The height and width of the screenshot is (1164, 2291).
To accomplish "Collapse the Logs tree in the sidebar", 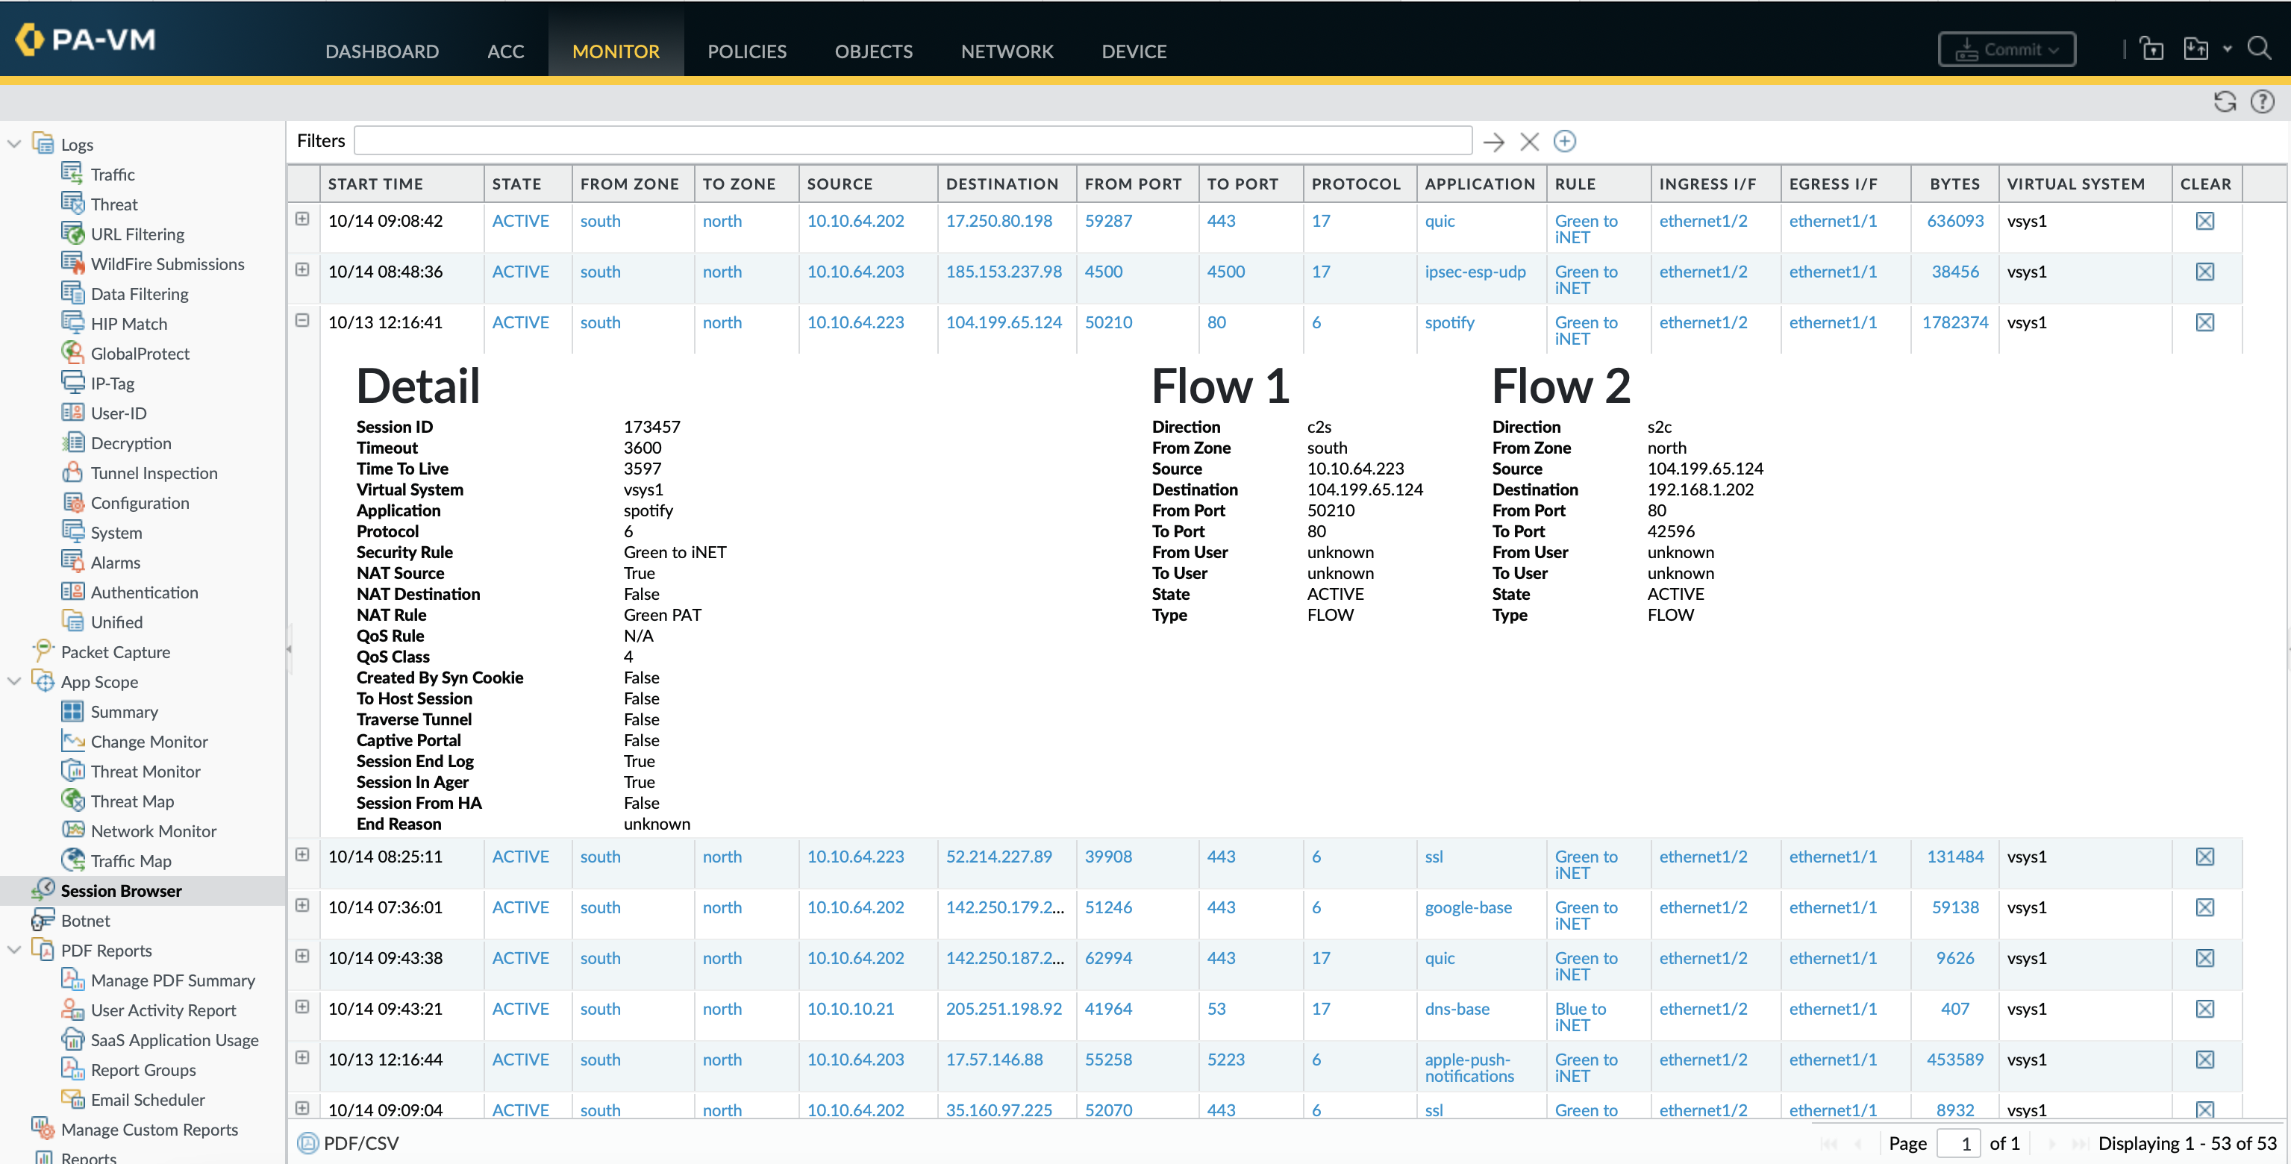I will pyautogui.click(x=14, y=144).
